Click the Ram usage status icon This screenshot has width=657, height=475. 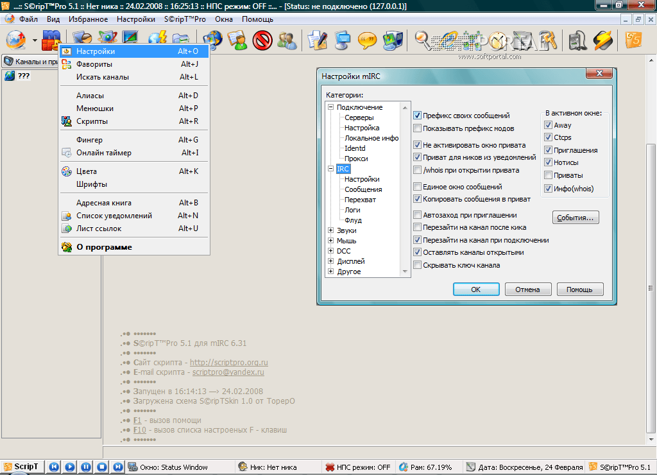(x=404, y=467)
